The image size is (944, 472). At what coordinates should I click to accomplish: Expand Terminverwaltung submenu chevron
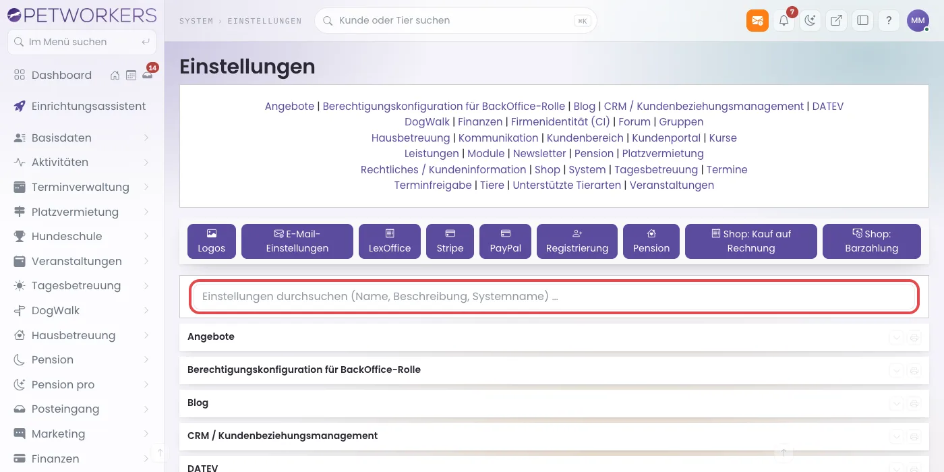[x=146, y=187]
